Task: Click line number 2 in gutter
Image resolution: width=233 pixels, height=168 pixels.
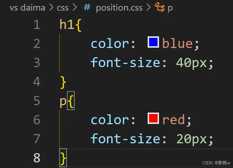Action: [x=37, y=43]
